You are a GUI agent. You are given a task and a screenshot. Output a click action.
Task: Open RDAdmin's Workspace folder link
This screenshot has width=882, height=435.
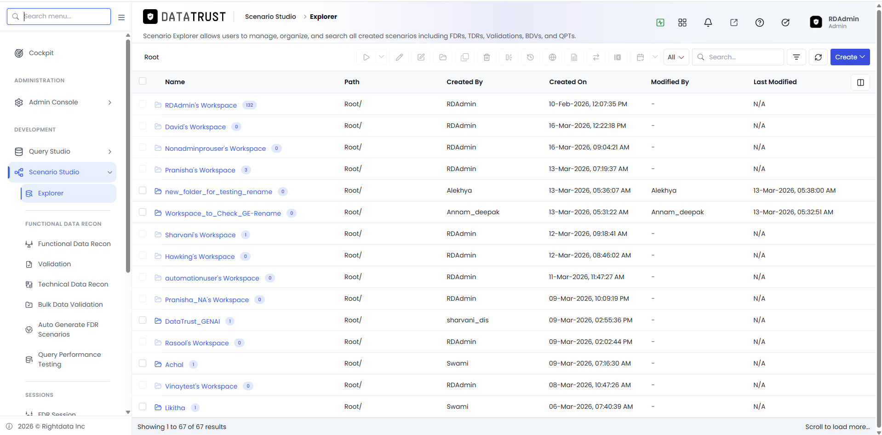(x=201, y=105)
